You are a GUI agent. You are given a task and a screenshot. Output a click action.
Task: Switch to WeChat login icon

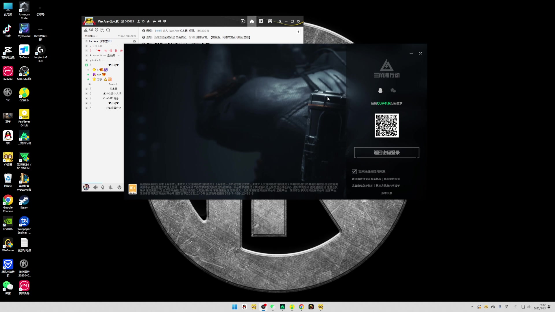tap(393, 90)
